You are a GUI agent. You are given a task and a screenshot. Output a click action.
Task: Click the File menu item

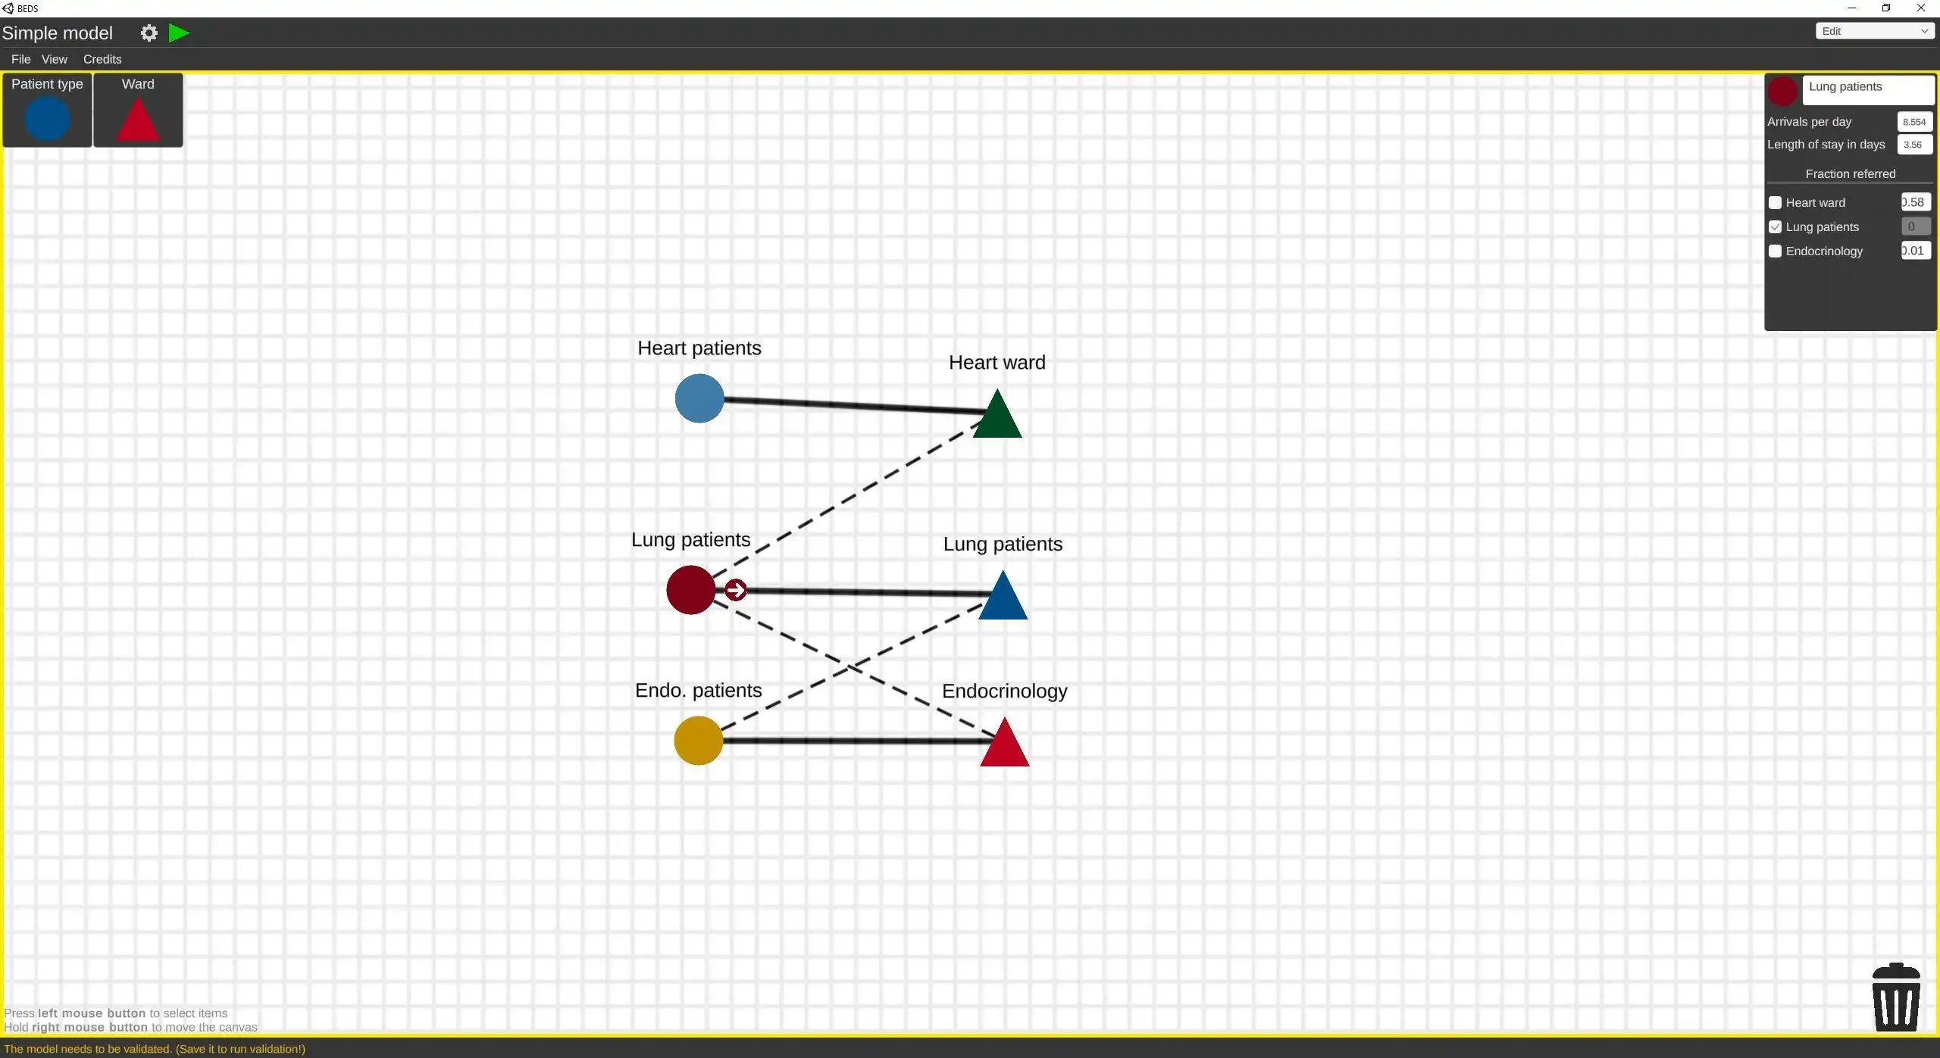pyautogui.click(x=20, y=58)
